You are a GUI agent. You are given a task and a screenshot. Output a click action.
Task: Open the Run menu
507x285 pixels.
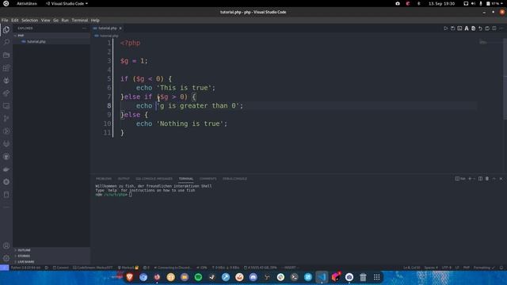point(65,20)
